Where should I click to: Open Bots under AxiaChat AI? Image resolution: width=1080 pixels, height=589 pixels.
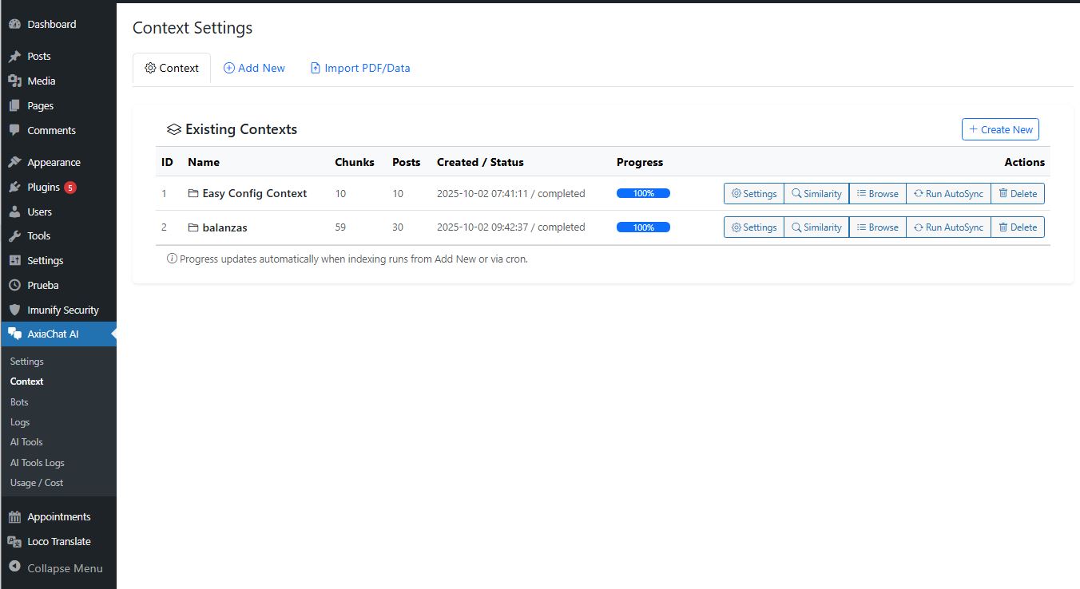[x=19, y=401]
